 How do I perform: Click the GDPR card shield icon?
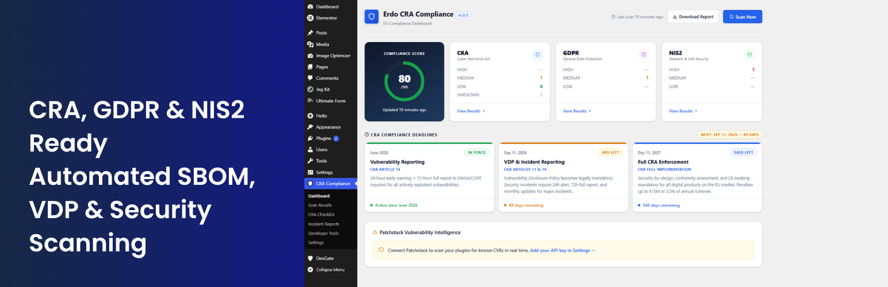644,55
